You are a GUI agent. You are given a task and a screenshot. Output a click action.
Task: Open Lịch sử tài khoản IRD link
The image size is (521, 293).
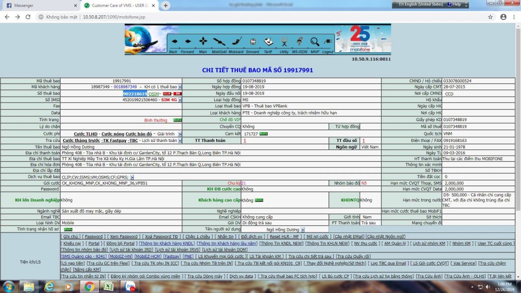[x=131, y=250]
